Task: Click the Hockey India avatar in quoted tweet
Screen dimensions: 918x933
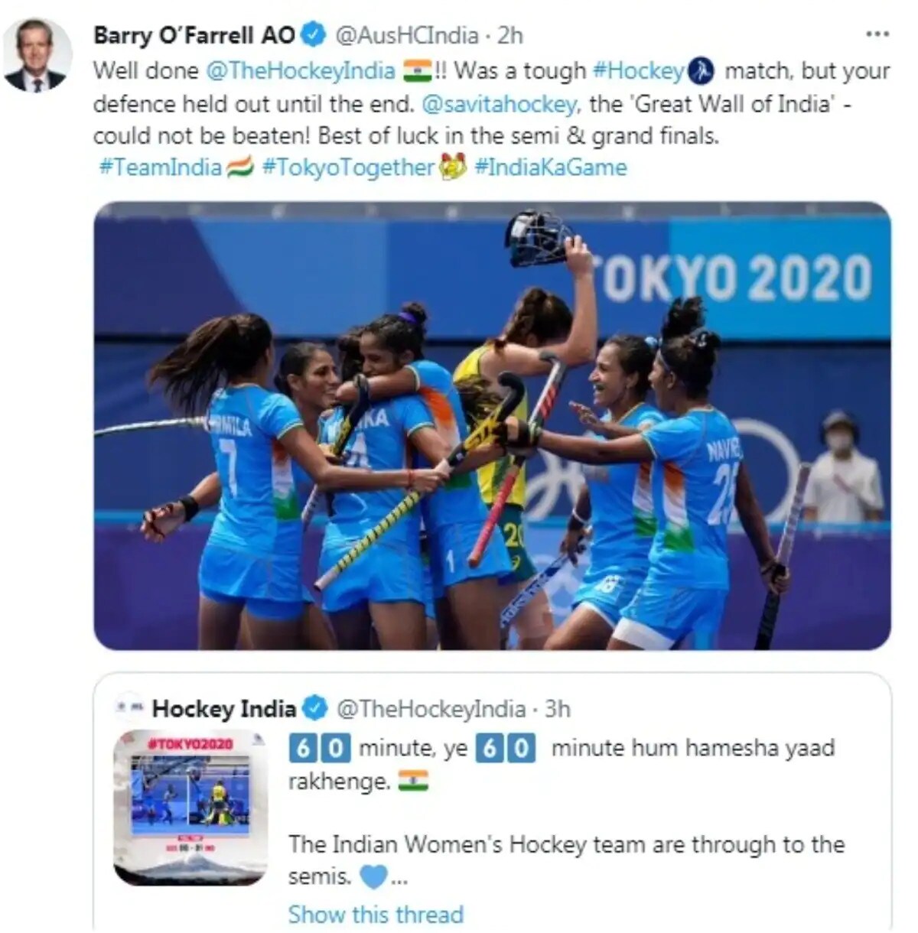Action: pos(129,708)
